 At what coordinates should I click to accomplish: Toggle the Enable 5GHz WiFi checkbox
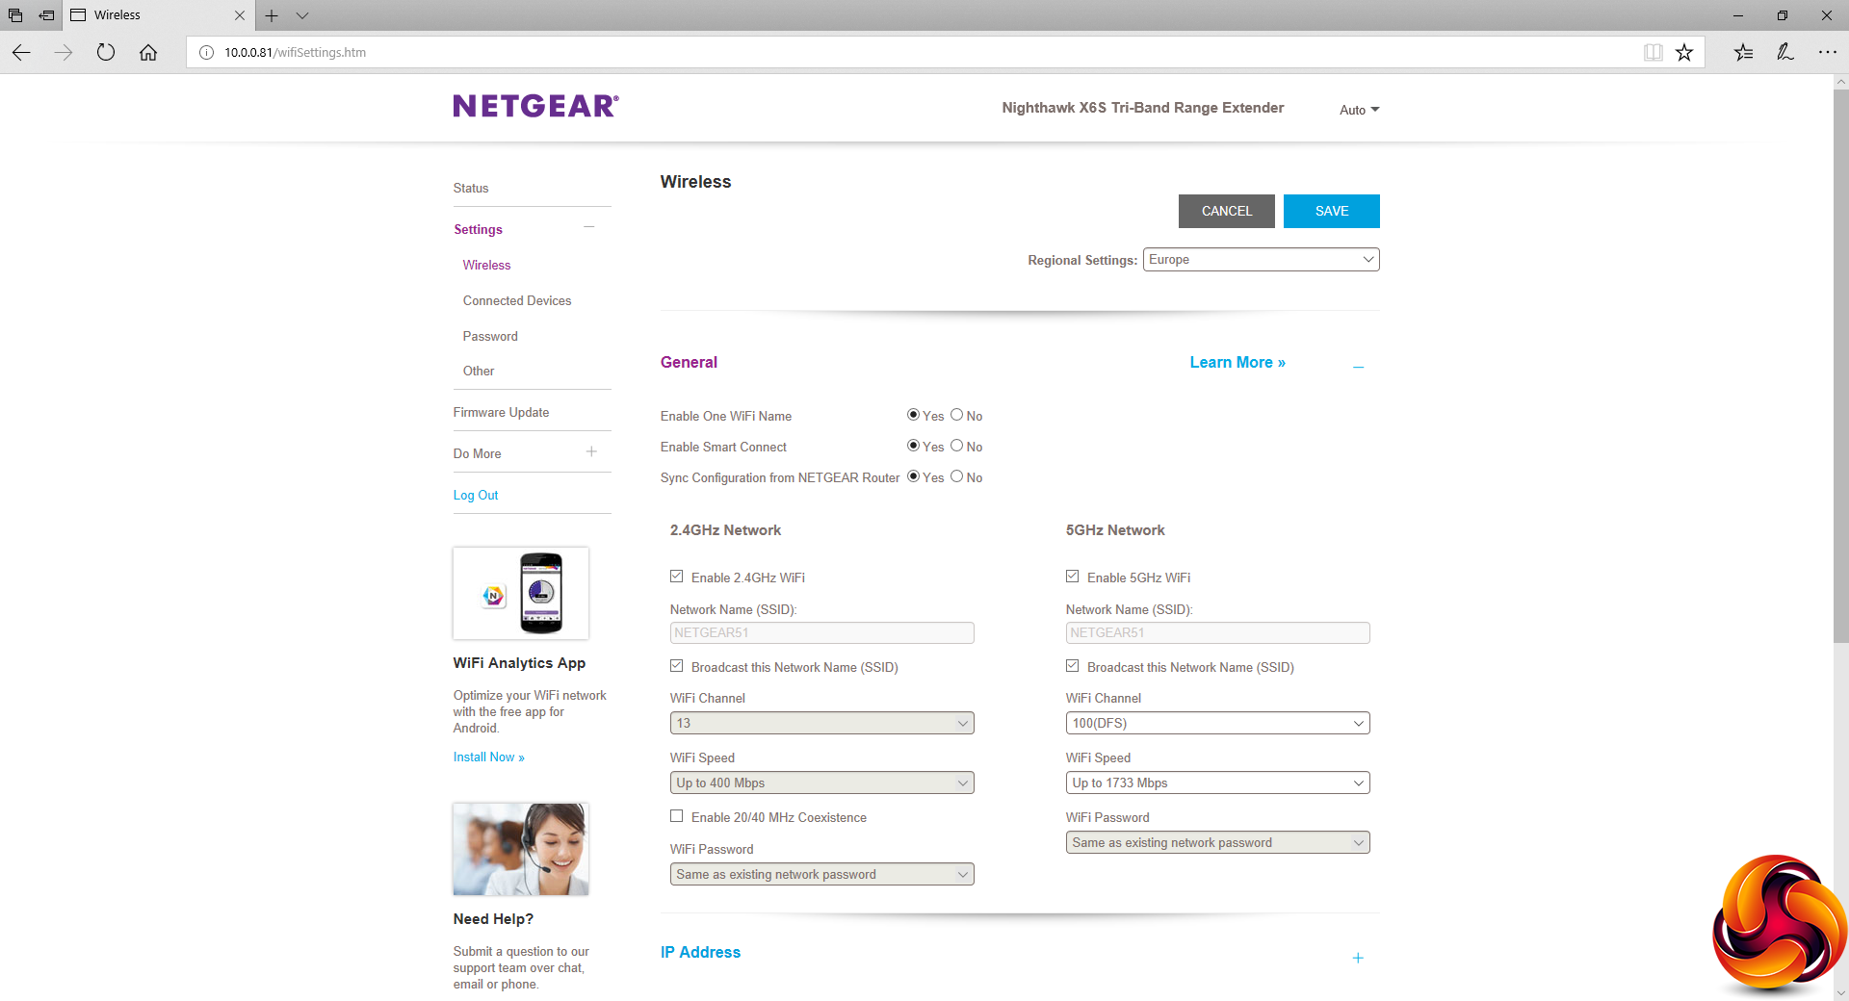[1073, 577]
